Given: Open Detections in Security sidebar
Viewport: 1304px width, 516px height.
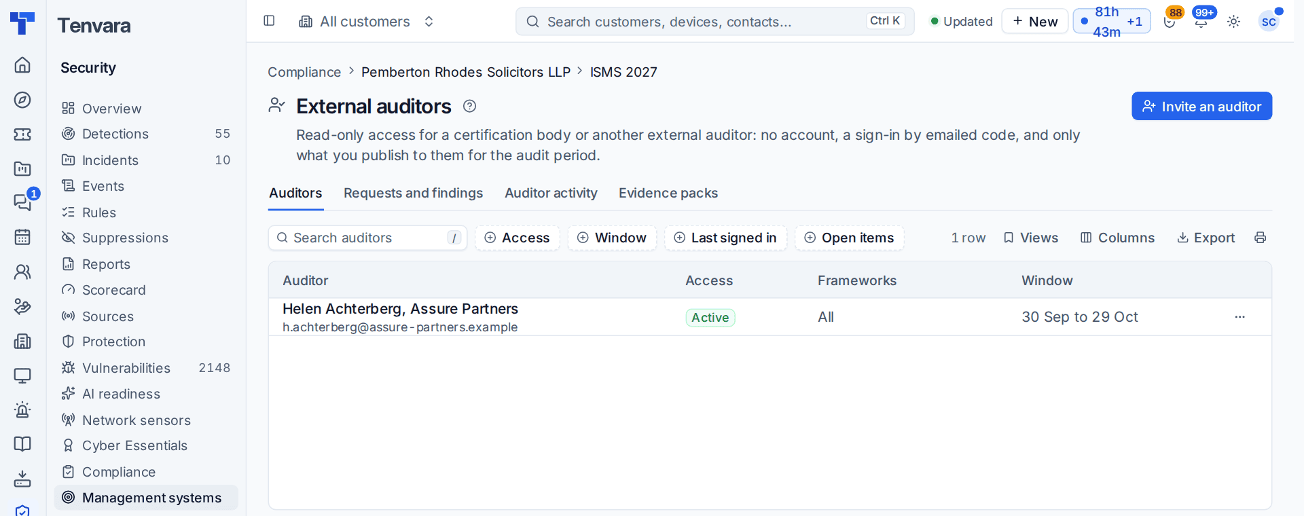Looking at the screenshot, I should point(146,134).
